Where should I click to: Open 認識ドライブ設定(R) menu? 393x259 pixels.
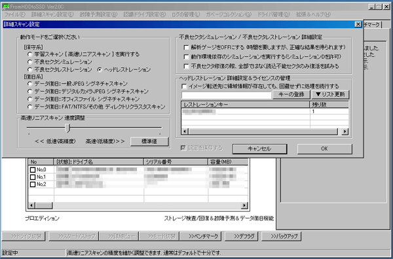(145, 14)
